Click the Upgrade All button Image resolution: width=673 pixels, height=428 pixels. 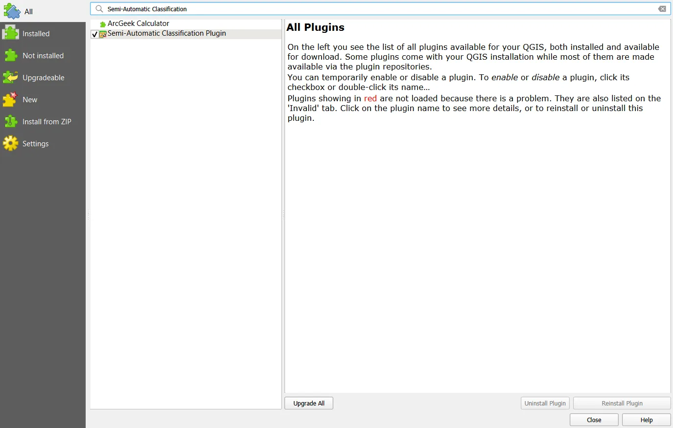[x=309, y=403]
